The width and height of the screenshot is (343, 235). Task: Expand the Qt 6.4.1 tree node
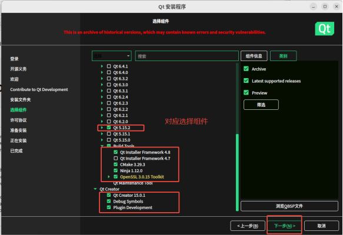coord(102,66)
